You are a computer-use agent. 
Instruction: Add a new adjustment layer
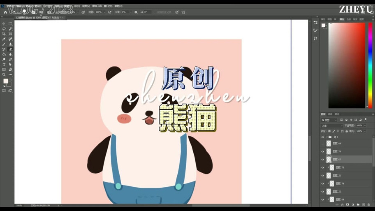[x=353, y=205]
